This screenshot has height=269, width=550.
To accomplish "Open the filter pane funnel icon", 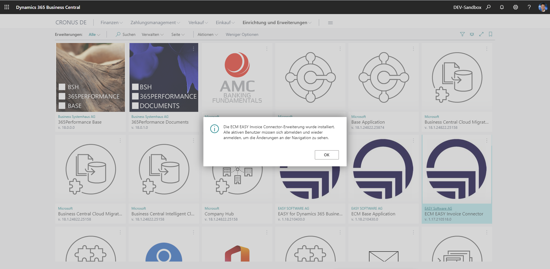I will pyautogui.click(x=462, y=34).
